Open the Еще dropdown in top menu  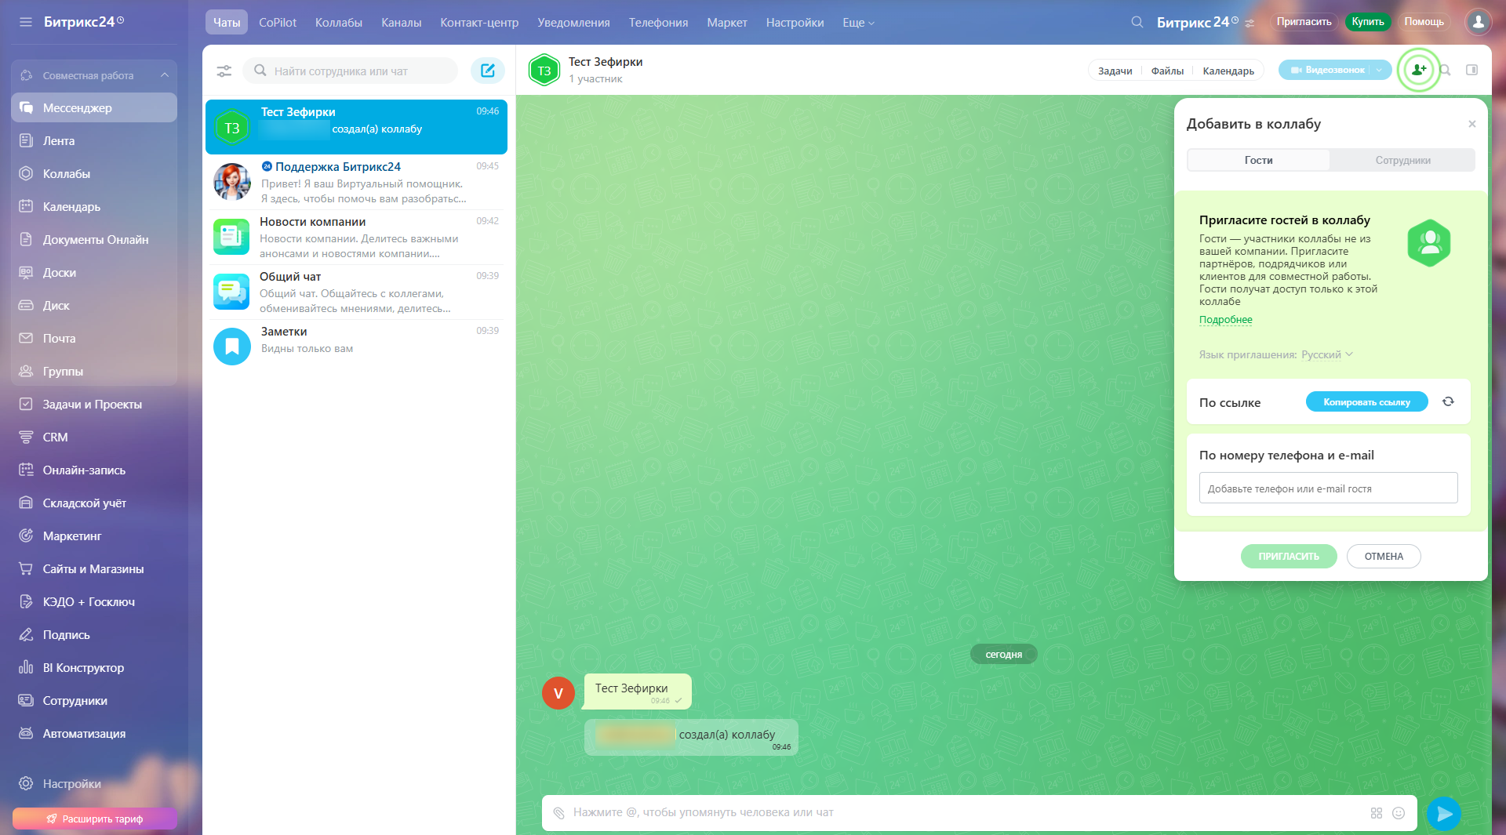[858, 23]
